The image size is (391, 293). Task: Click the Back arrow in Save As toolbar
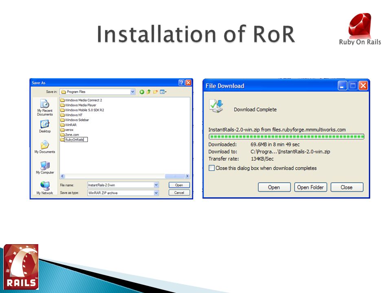142,92
